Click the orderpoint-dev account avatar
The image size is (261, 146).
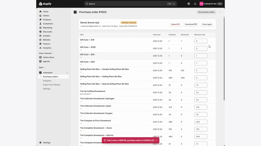pos(201,4)
